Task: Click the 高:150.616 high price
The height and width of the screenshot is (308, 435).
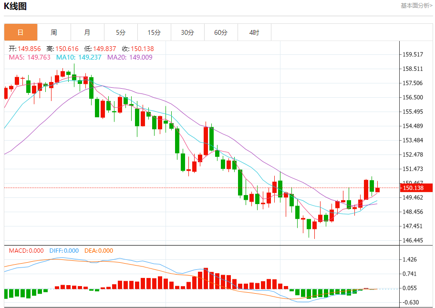Action: pyautogui.click(x=62, y=49)
